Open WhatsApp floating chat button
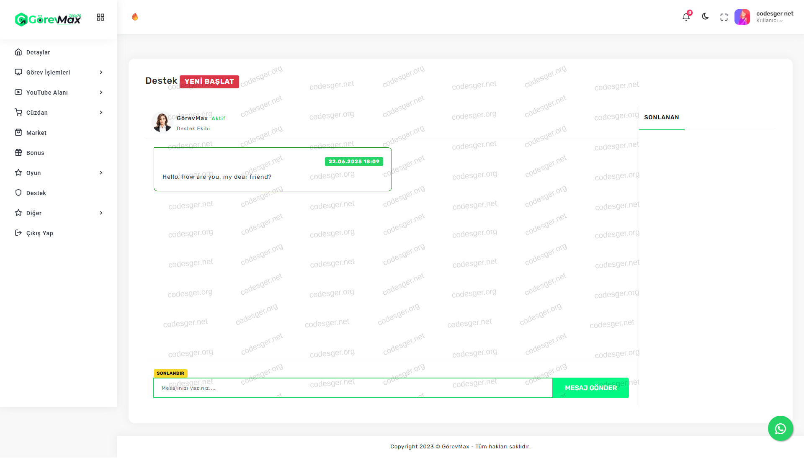804x458 pixels. tap(780, 428)
